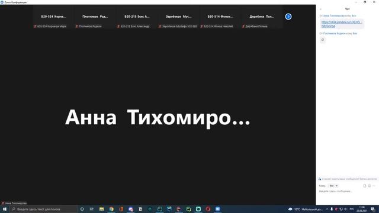
Task: Click muted mic icon next to Деребина Полина
Action: (x=243, y=26)
